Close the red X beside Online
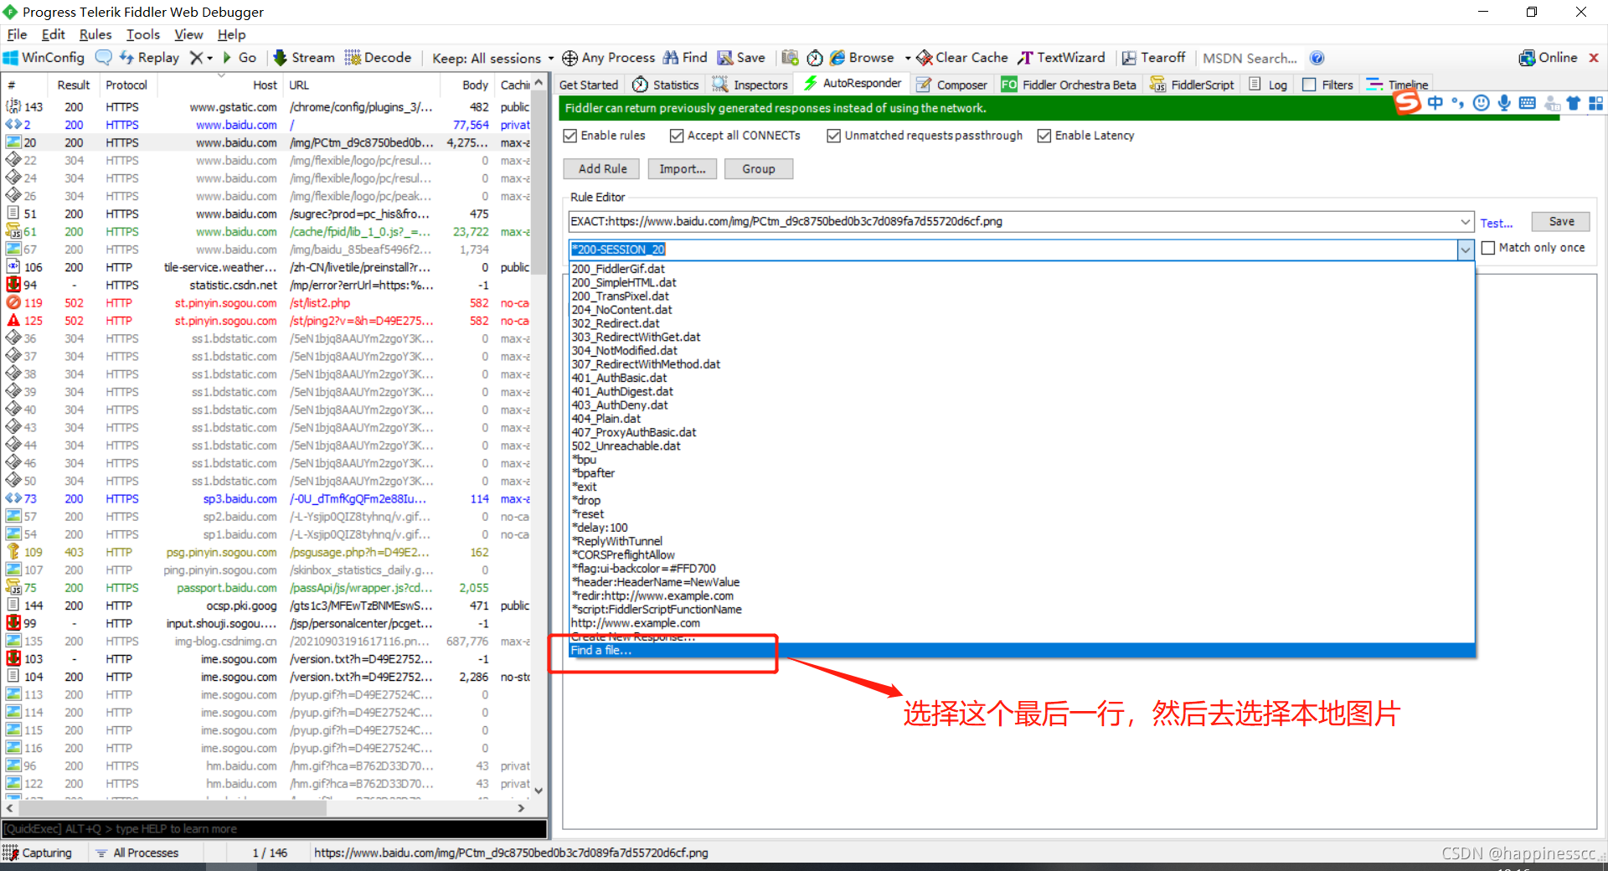 (x=1594, y=58)
